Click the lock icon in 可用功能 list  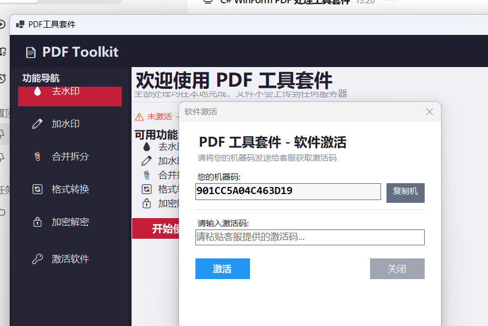pos(147,203)
